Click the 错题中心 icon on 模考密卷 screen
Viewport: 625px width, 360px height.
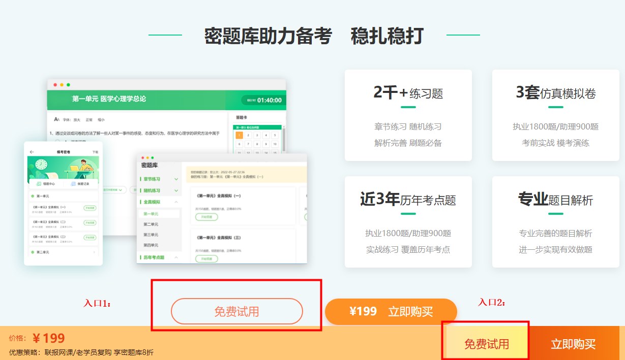pos(39,183)
